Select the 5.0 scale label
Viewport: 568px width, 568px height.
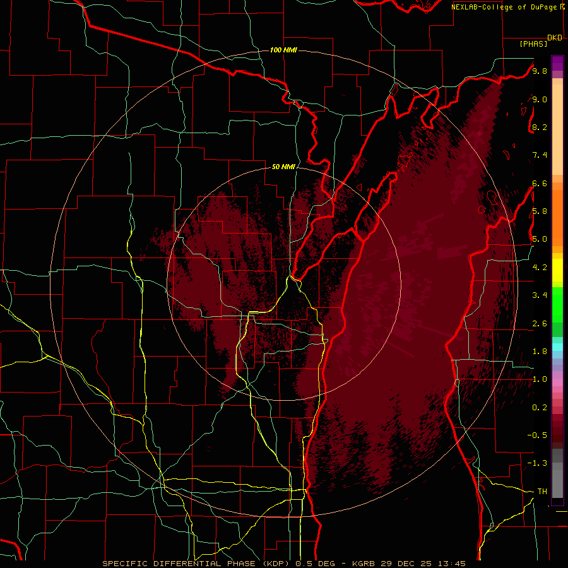click(x=540, y=239)
